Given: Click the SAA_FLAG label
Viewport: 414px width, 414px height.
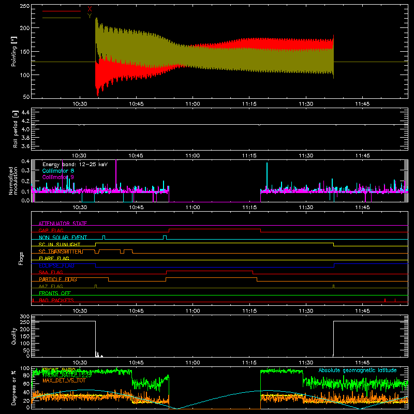Looking at the screenshot, I should [x=51, y=272].
